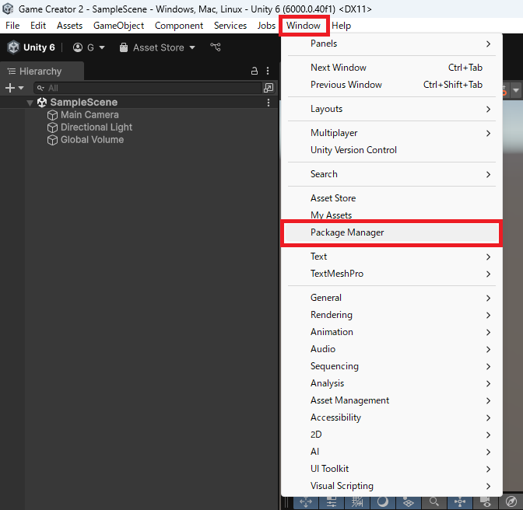Image resolution: width=523 pixels, height=510 pixels.
Task: Open the Component menu
Action: click(x=179, y=26)
